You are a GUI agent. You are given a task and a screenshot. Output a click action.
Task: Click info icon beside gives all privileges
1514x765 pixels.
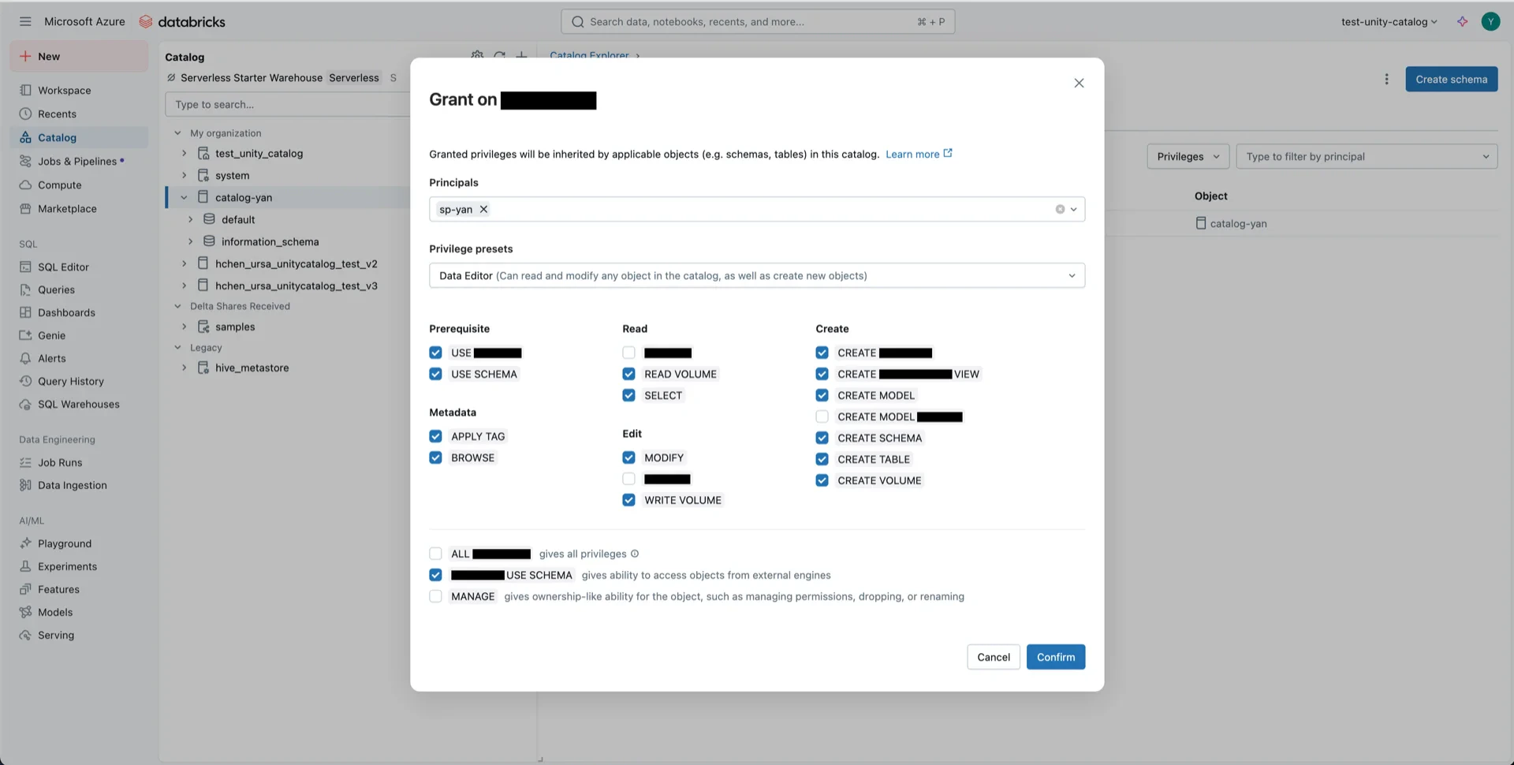pyautogui.click(x=635, y=554)
